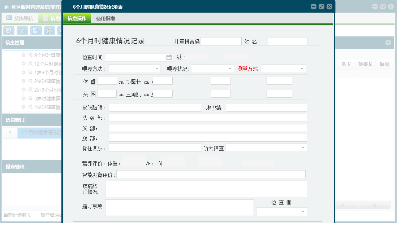Open the 听力筛查 dropdown

[x=303, y=147]
